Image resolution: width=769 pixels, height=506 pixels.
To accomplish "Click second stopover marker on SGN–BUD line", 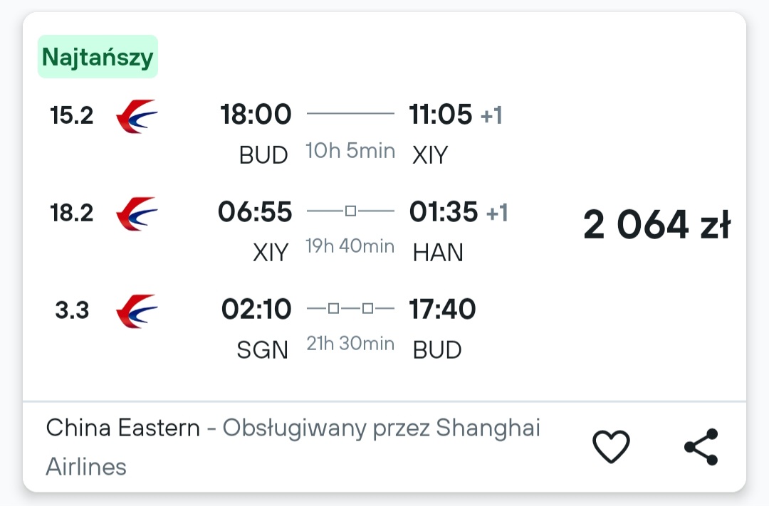I will coord(368,308).
